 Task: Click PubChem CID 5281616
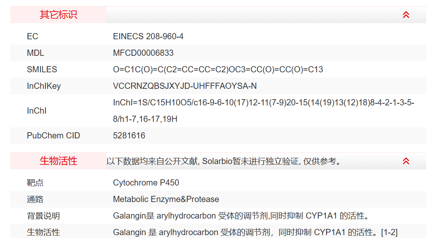129,136
